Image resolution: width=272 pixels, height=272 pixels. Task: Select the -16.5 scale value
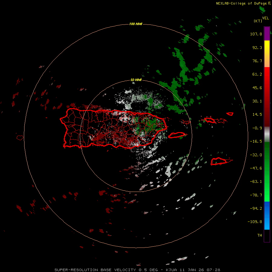tap(256, 141)
